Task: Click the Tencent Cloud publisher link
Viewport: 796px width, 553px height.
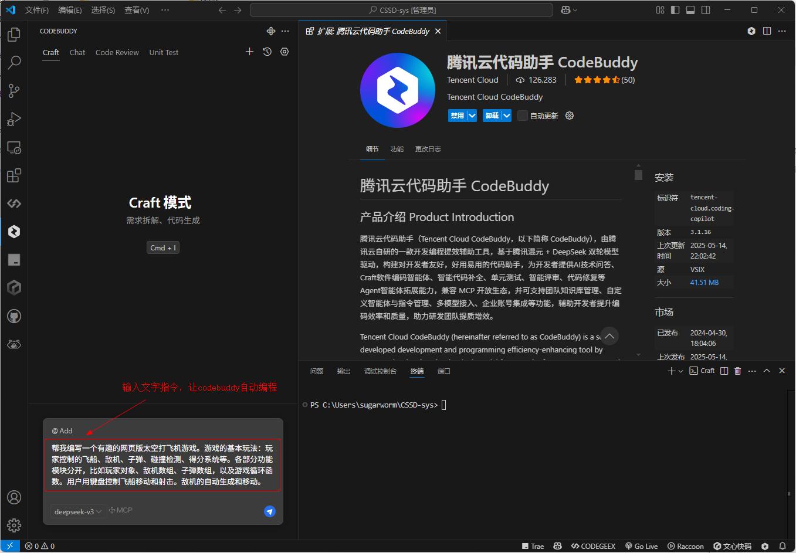Action: (x=473, y=80)
